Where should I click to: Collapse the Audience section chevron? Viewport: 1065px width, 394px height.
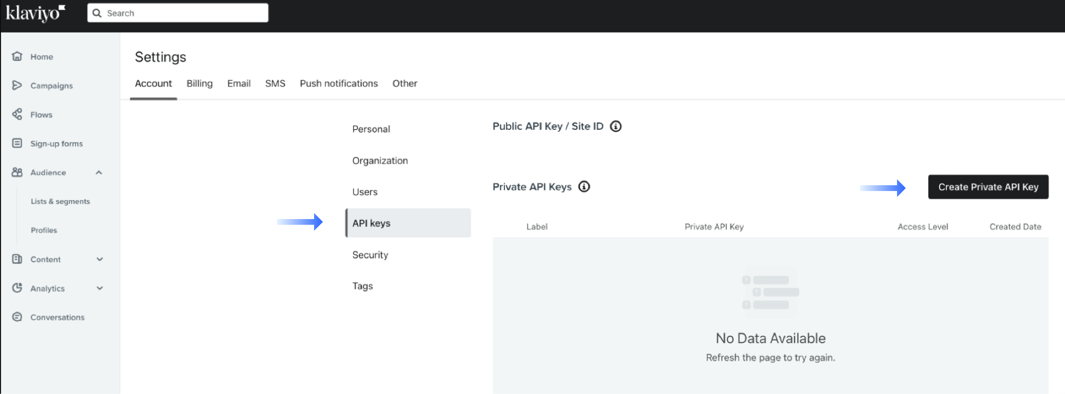point(99,172)
